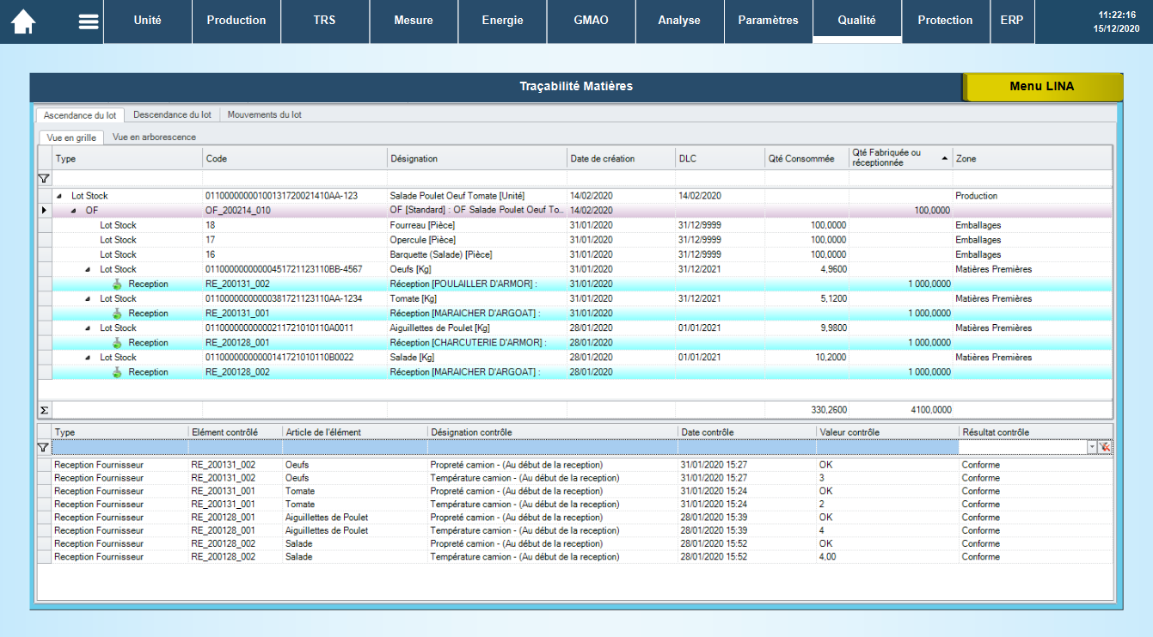
Task: Open the ERP menu
Action: 1012,21
